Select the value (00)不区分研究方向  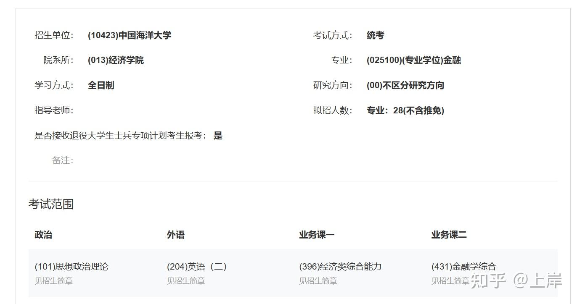point(405,85)
